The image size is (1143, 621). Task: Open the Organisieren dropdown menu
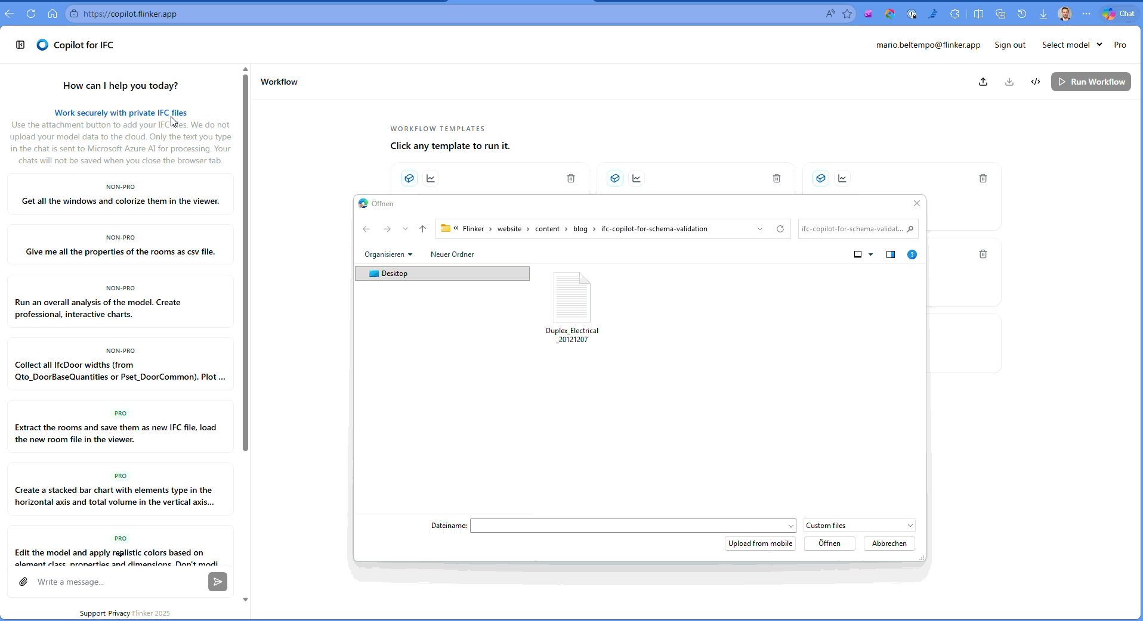point(388,254)
